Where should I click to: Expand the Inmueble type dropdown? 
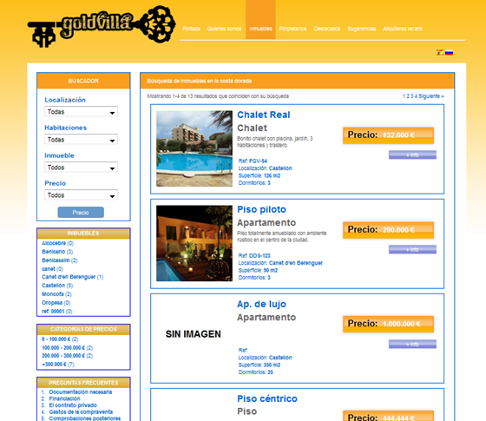pyautogui.click(x=81, y=168)
